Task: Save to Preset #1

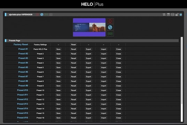Action: coord(58,49)
